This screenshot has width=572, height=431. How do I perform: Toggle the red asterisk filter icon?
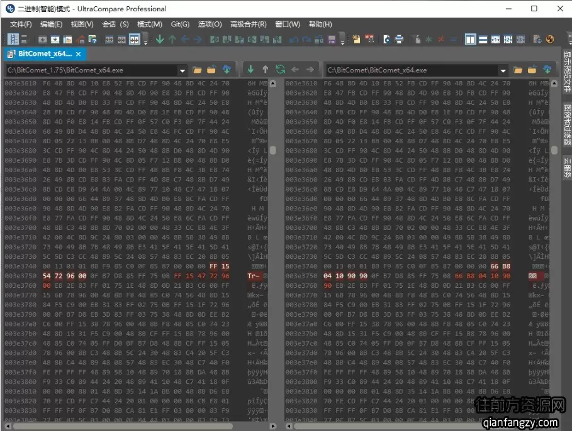441,40
